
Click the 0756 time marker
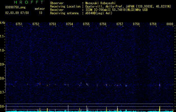pos(103,24)
